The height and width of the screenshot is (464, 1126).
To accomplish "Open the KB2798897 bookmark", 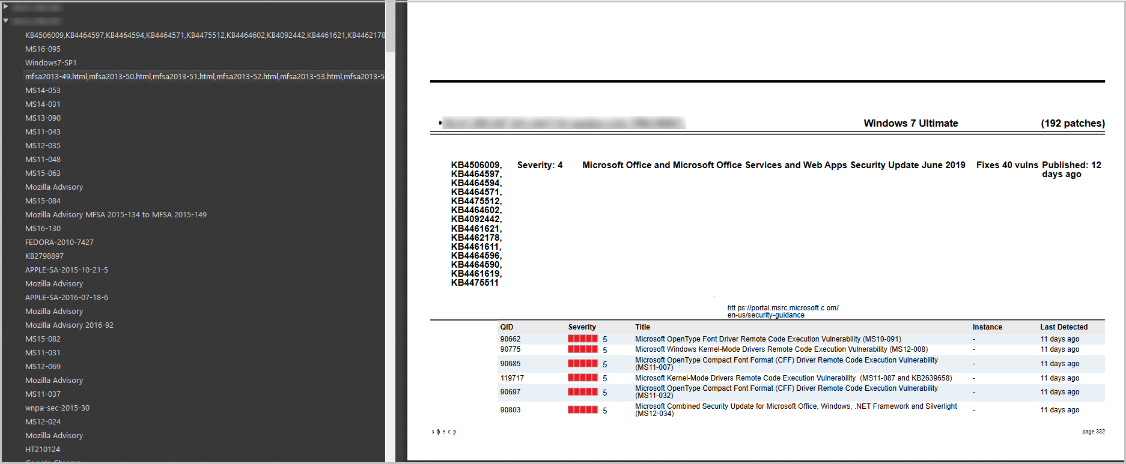I will coord(44,256).
